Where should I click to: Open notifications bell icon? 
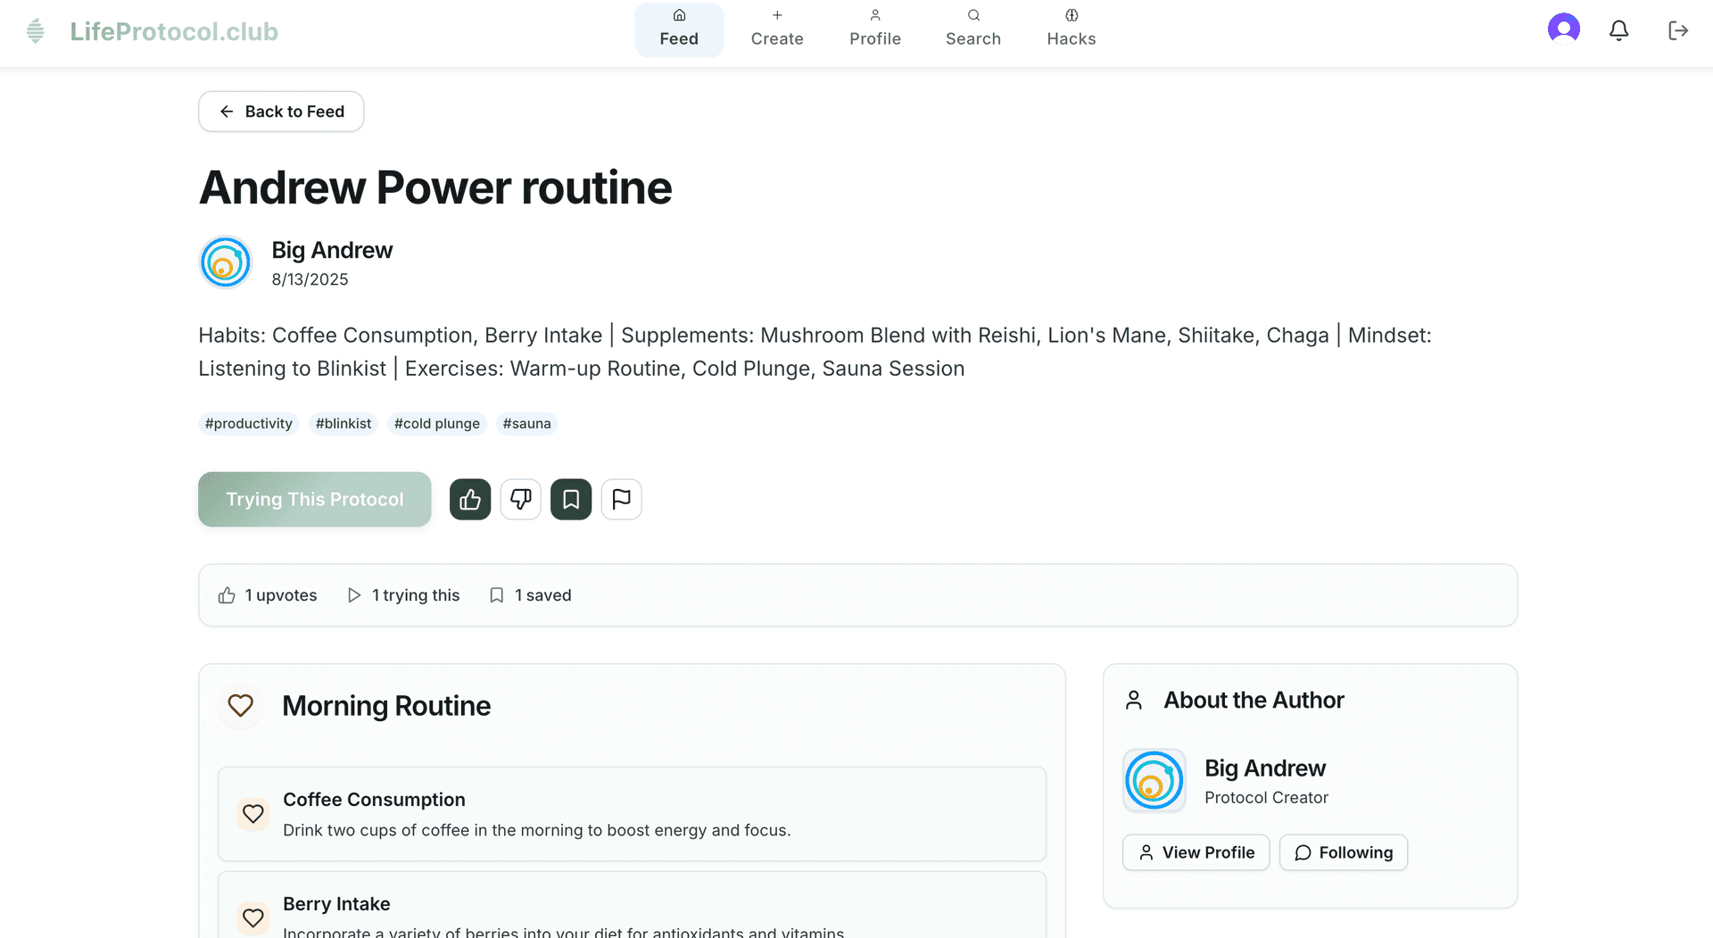(1618, 30)
